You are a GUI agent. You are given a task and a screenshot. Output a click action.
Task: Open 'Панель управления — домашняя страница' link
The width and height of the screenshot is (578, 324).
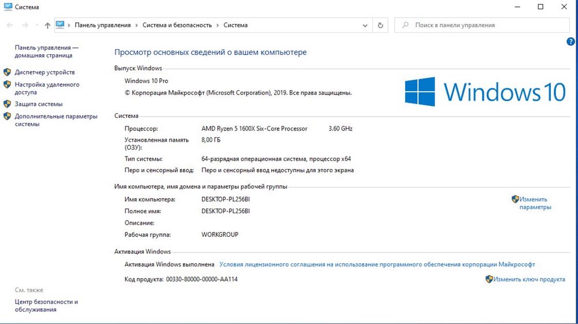46,51
